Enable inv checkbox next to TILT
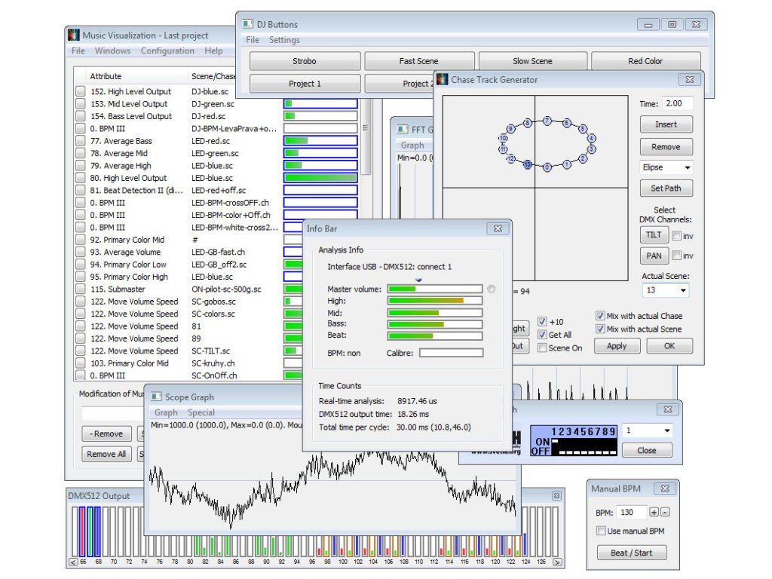This screenshot has width=772, height=579. pyautogui.click(x=677, y=236)
